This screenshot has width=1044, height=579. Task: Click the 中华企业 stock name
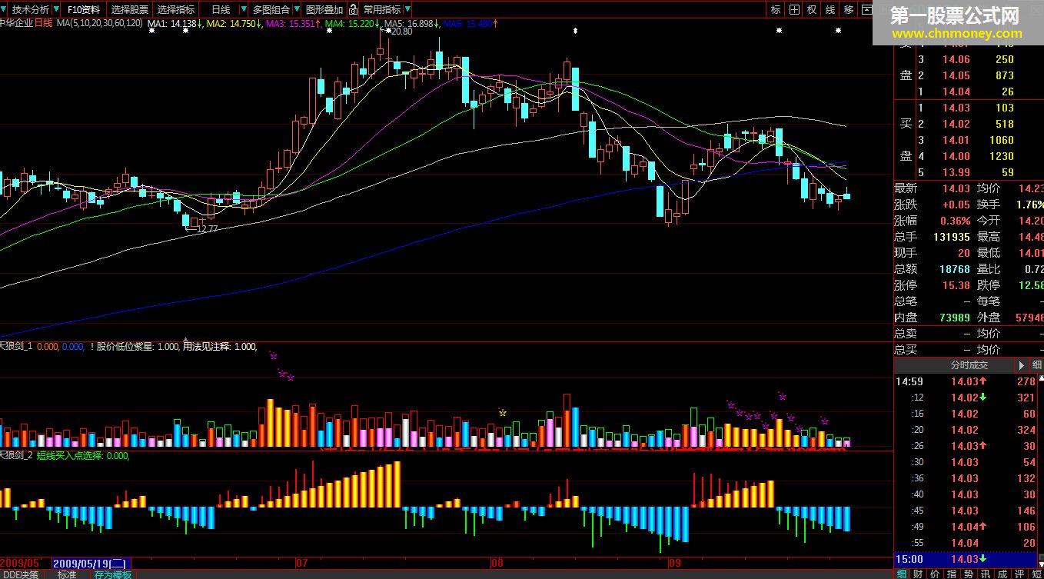pyautogui.click(x=15, y=24)
